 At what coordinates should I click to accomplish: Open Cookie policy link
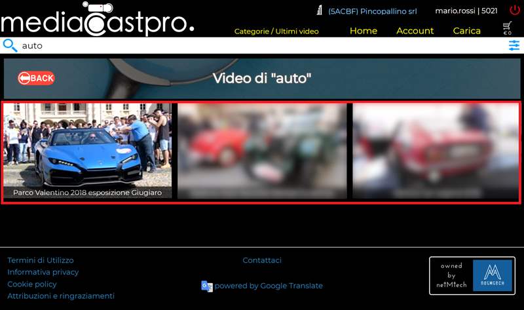pyautogui.click(x=31, y=284)
